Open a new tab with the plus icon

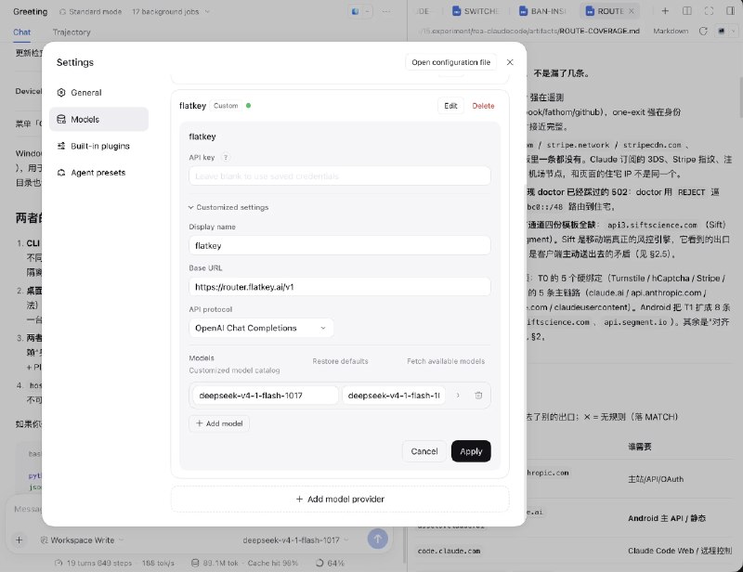tap(665, 11)
